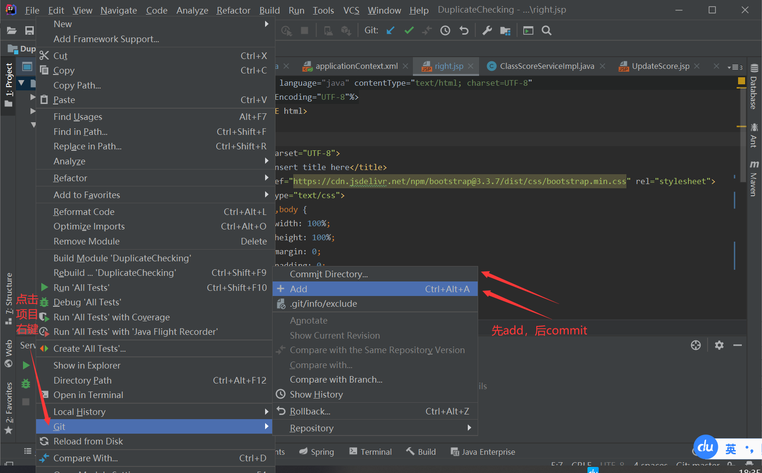
Task: Click the Git commit checkmark icon
Action: click(409, 30)
